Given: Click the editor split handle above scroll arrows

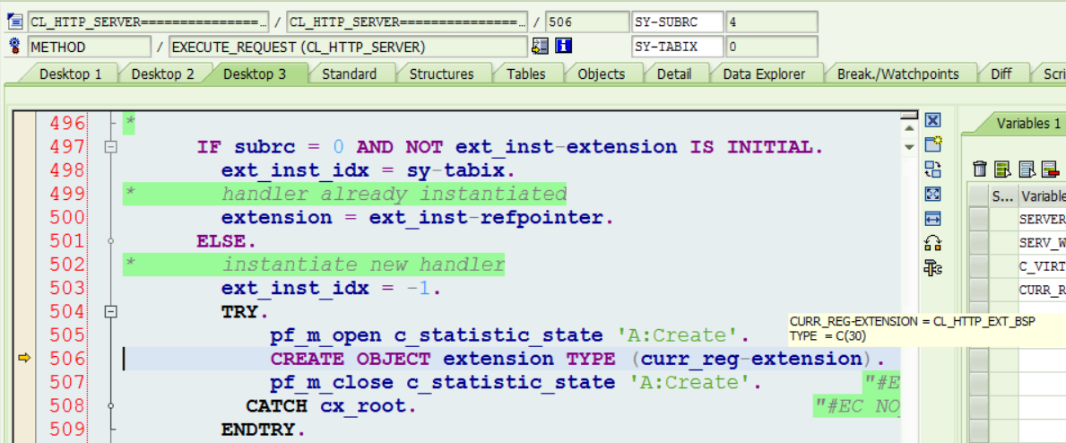Looking at the screenshot, I should point(909,116).
